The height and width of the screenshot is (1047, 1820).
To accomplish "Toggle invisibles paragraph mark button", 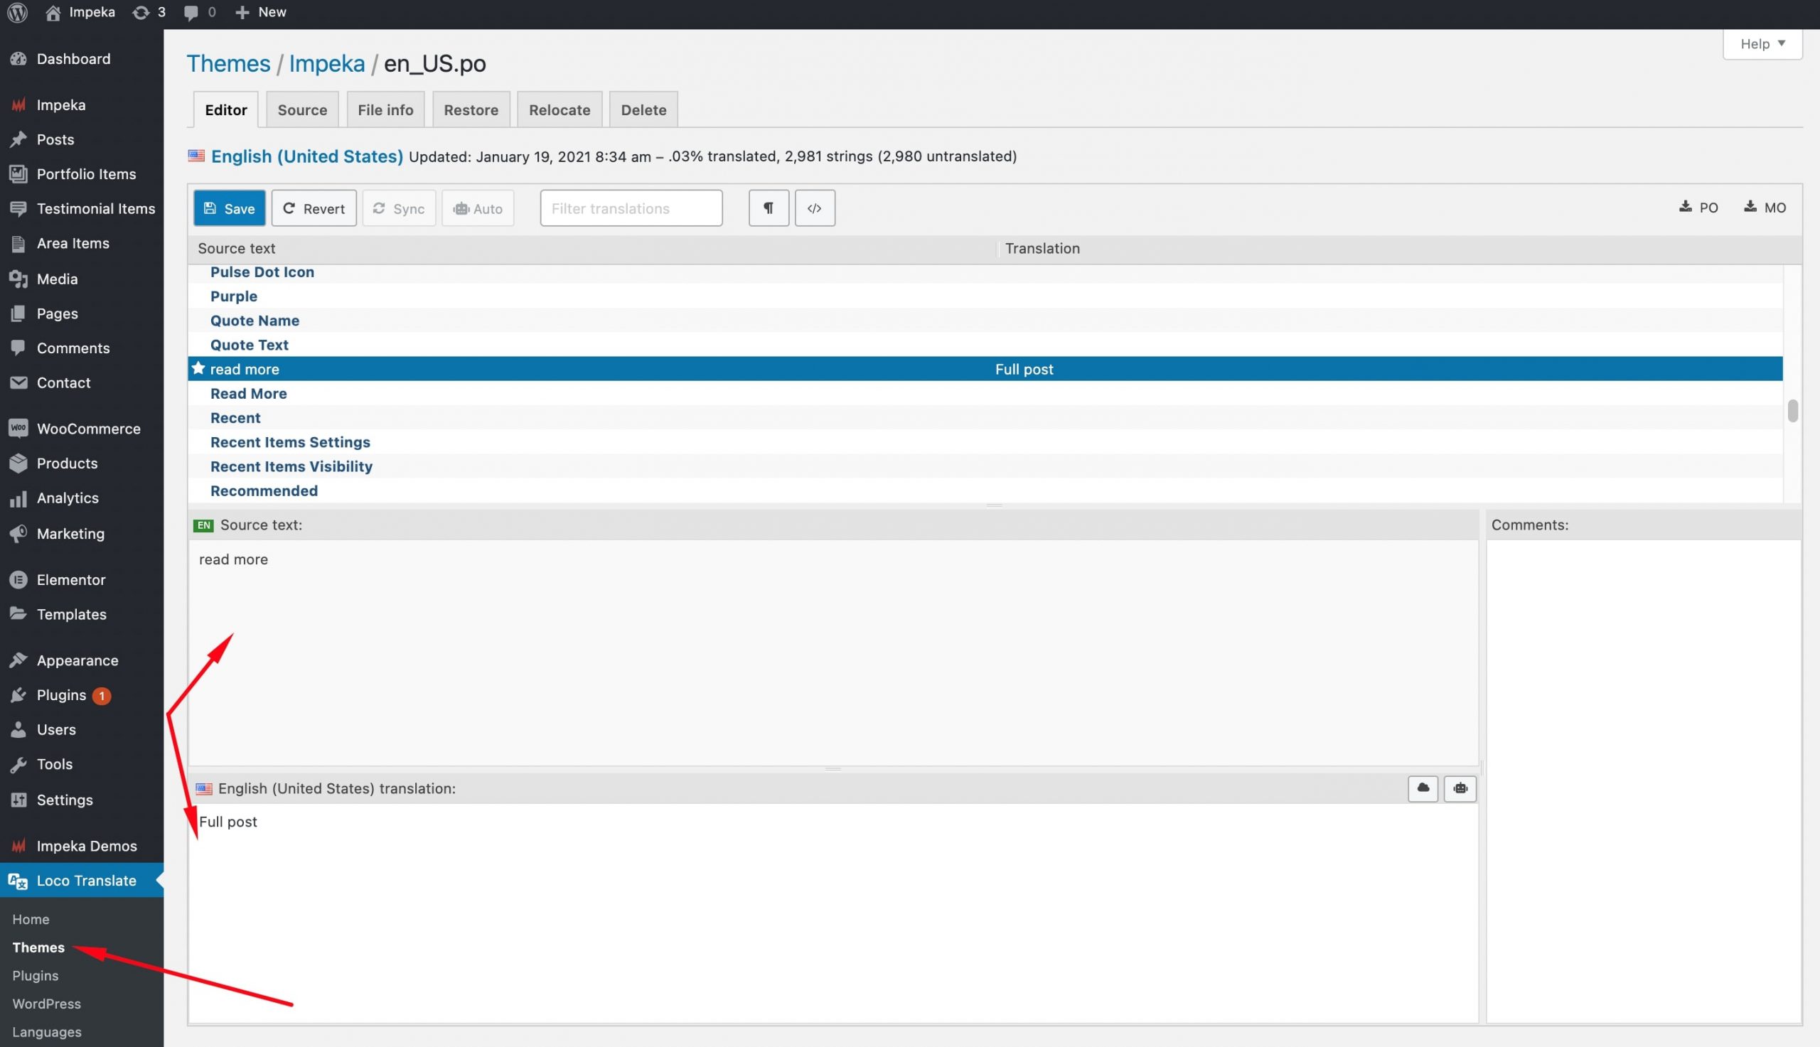I will [768, 208].
